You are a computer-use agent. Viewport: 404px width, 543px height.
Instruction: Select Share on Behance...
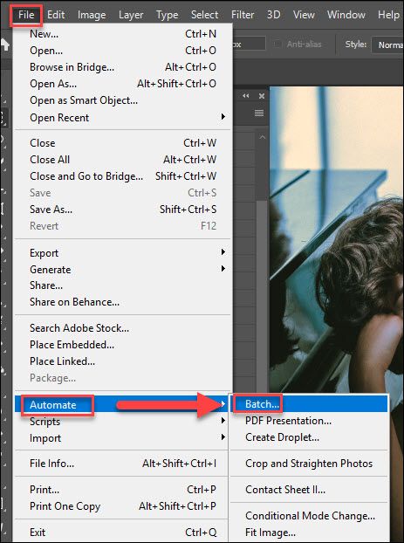(122, 302)
